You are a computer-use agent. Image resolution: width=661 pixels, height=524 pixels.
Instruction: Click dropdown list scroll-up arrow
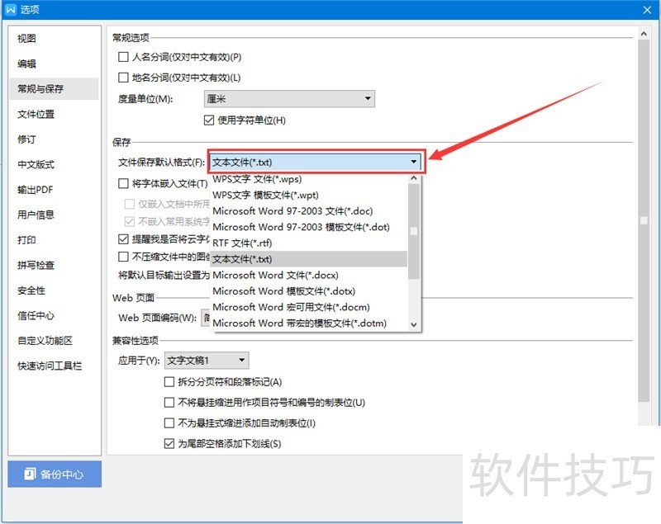[414, 179]
